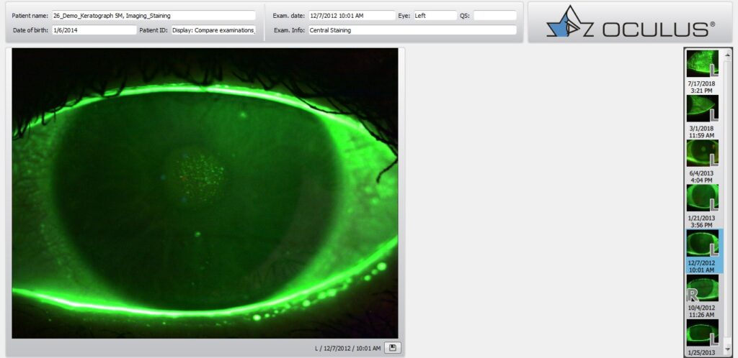Pick the 1/25/2013 examination thumbnail

click(x=702, y=332)
